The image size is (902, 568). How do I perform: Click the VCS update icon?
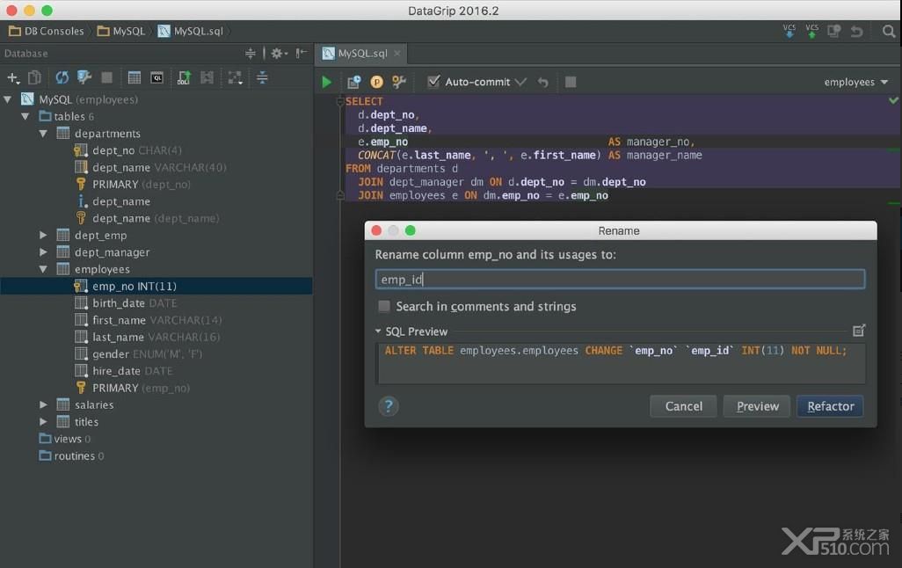click(789, 31)
